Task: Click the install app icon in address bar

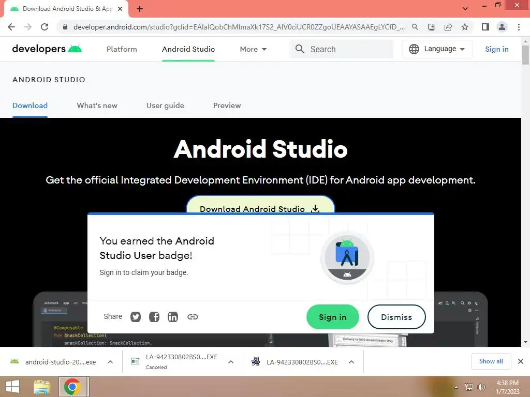Action: (x=431, y=27)
